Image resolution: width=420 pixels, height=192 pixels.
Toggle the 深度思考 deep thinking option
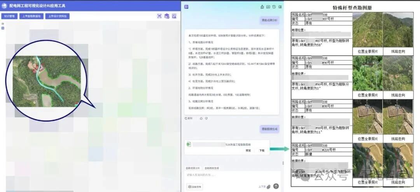click(194, 187)
